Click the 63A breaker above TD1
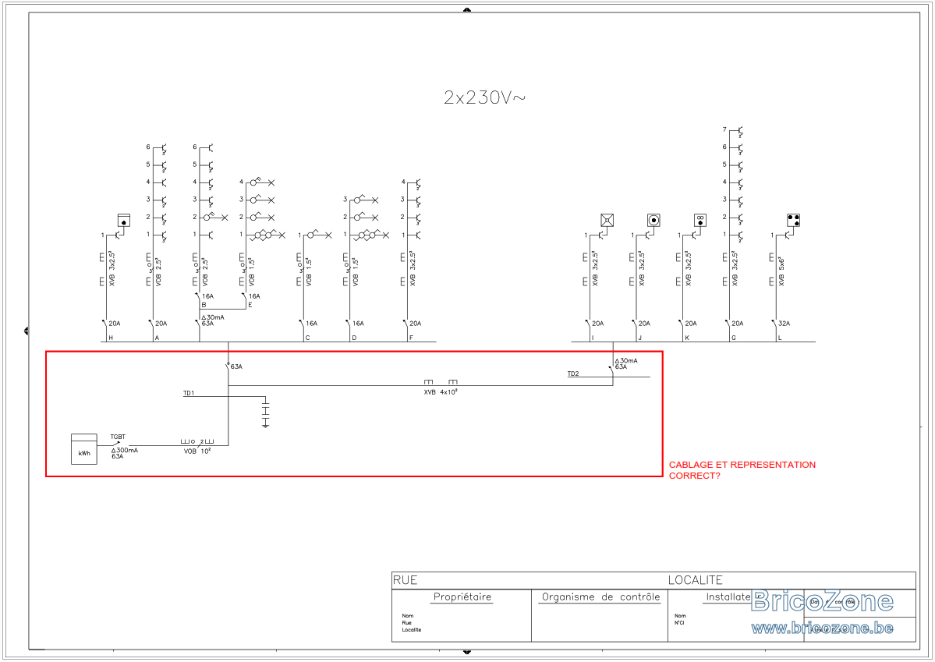Viewport: 935px width, 662px height. point(233,366)
